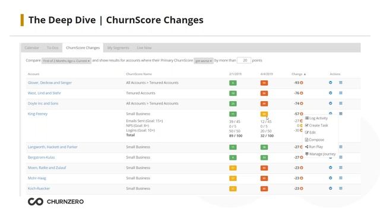Expand details for Doyle Inc and Sons
This screenshot has height=213, width=380.
coord(330,104)
